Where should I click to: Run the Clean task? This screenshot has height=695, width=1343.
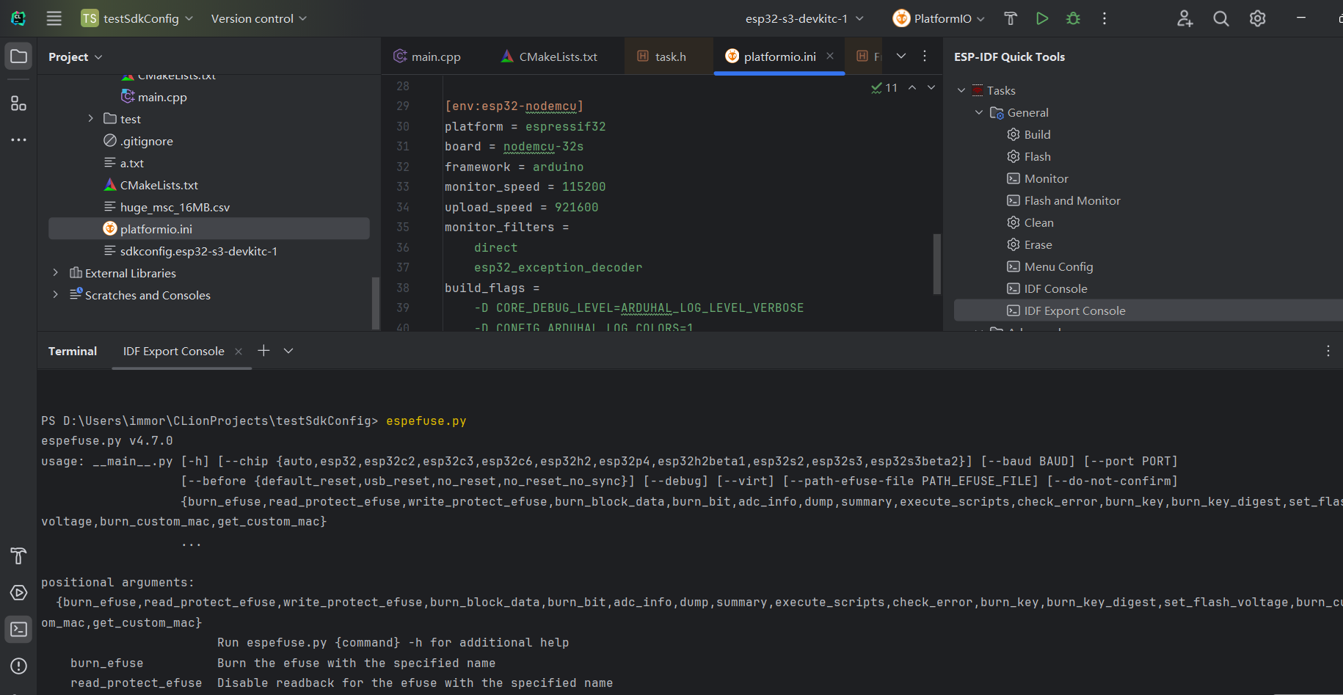point(1030,222)
